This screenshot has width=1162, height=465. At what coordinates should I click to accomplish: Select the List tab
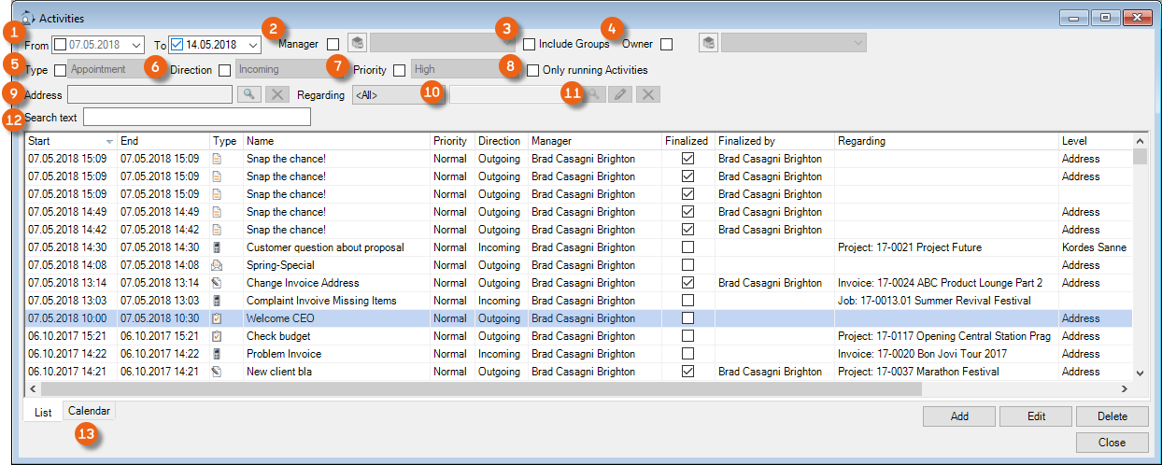[43, 412]
